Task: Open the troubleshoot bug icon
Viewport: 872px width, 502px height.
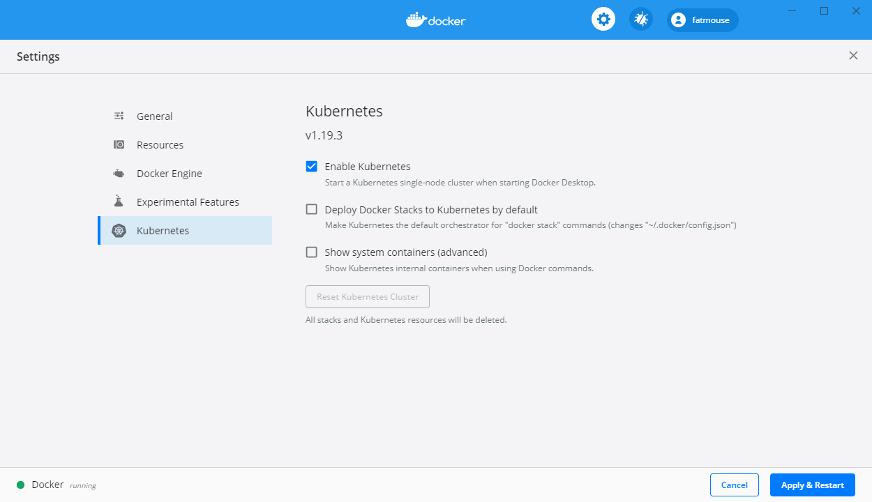Action: (641, 19)
